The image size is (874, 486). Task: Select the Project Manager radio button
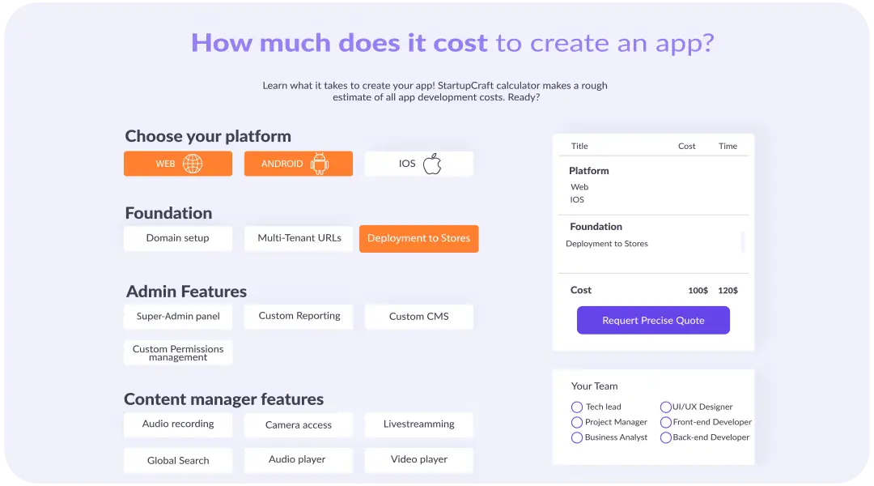click(577, 422)
